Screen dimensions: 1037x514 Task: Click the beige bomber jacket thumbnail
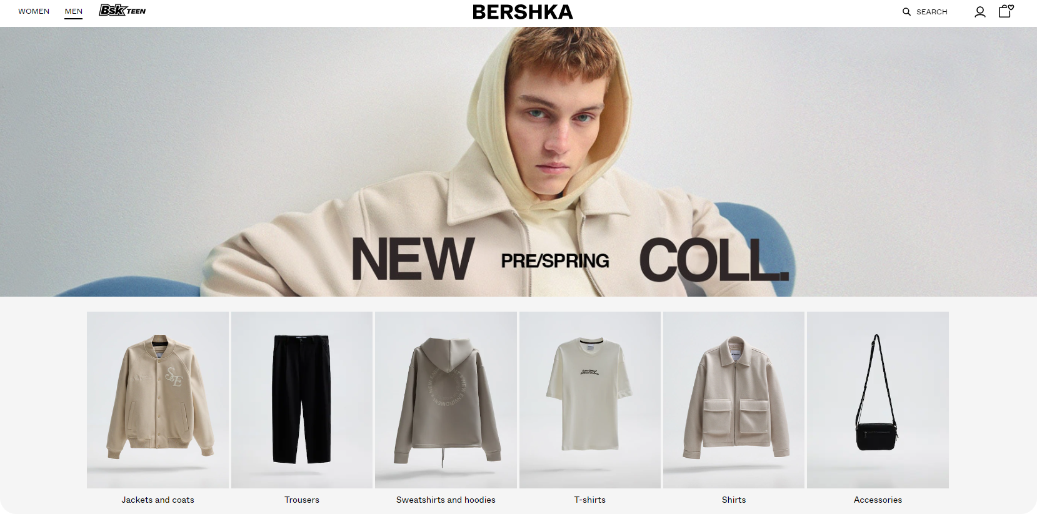click(158, 400)
